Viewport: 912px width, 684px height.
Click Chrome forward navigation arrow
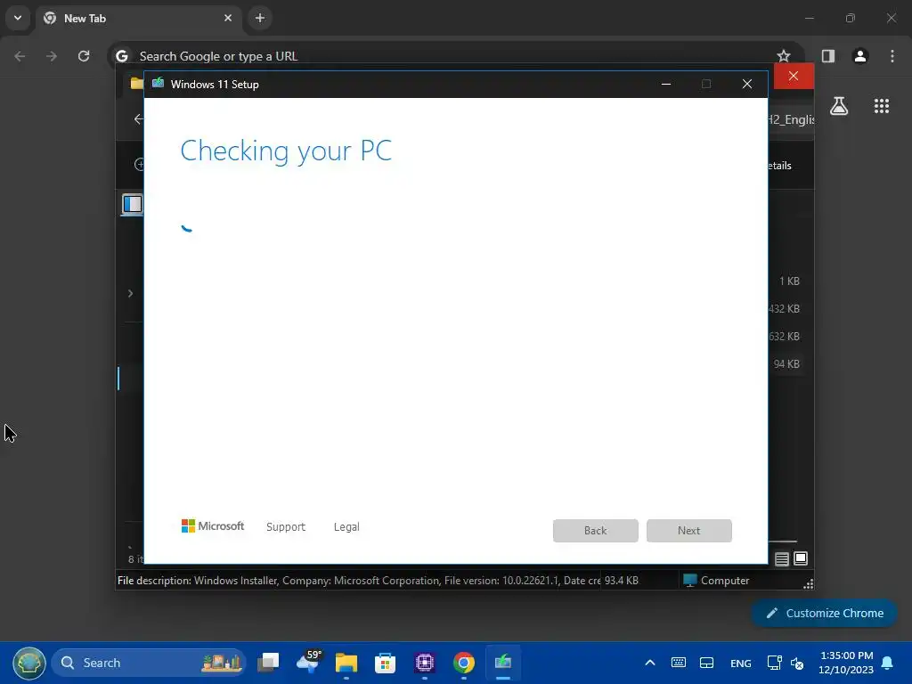pos(52,56)
